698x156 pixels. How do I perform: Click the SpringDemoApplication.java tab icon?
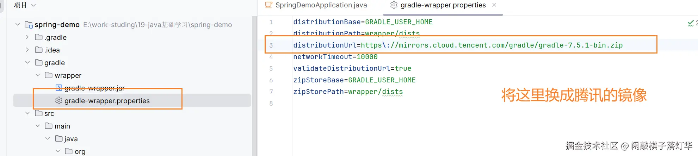click(269, 5)
